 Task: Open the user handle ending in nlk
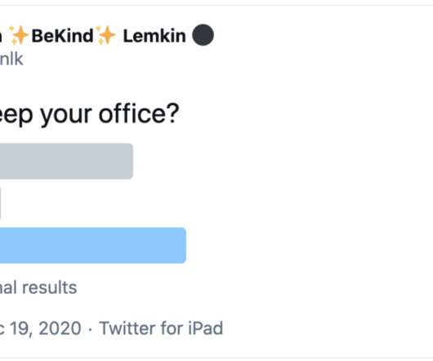(11, 59)
